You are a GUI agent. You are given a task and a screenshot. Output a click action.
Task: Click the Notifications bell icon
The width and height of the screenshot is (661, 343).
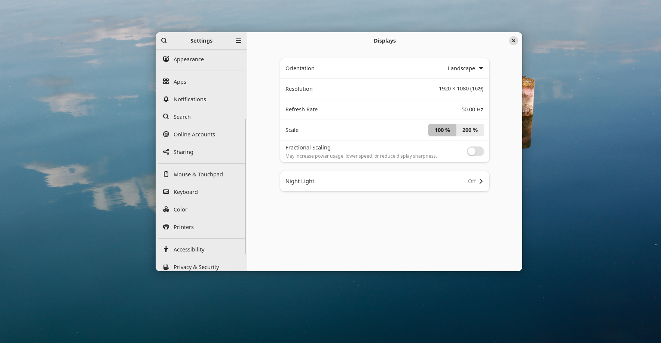point(166,99)
